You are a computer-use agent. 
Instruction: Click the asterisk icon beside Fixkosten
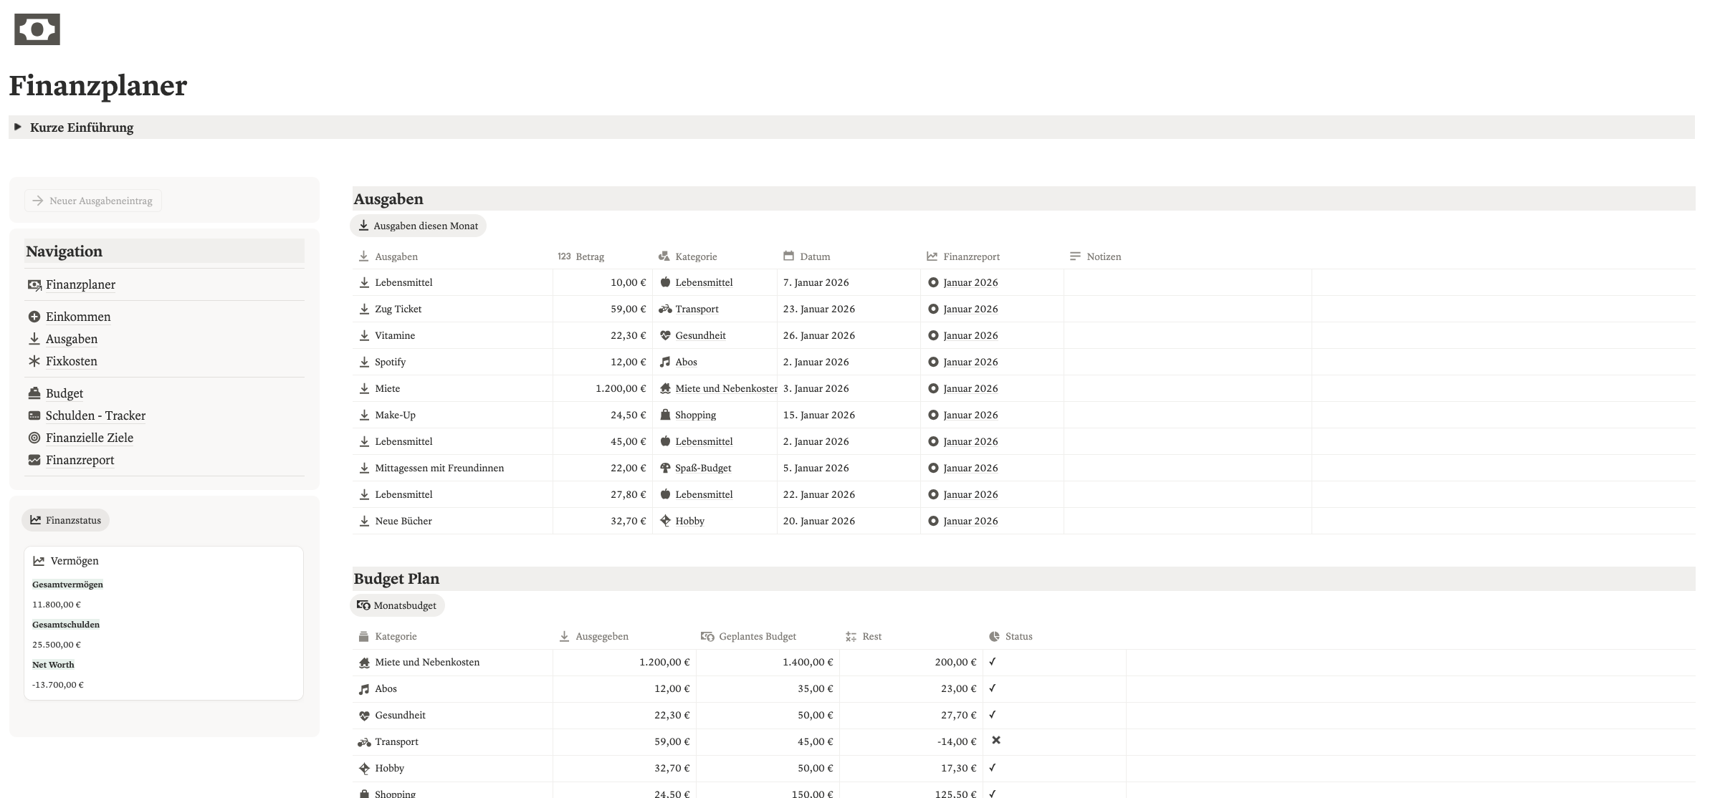click(x=34, y=361)
